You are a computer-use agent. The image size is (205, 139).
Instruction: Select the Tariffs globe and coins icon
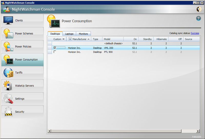(8, 73)
